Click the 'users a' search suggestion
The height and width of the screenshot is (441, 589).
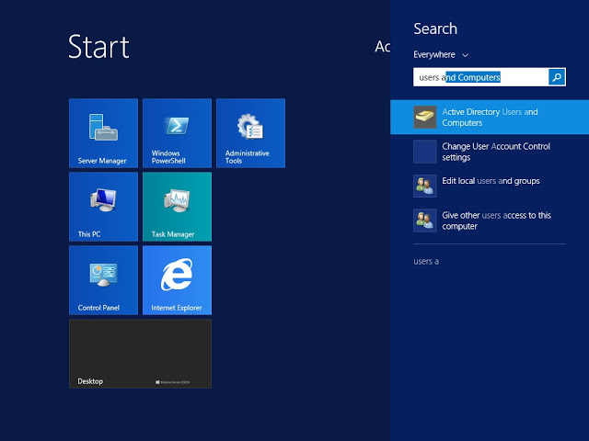[427, 262]
